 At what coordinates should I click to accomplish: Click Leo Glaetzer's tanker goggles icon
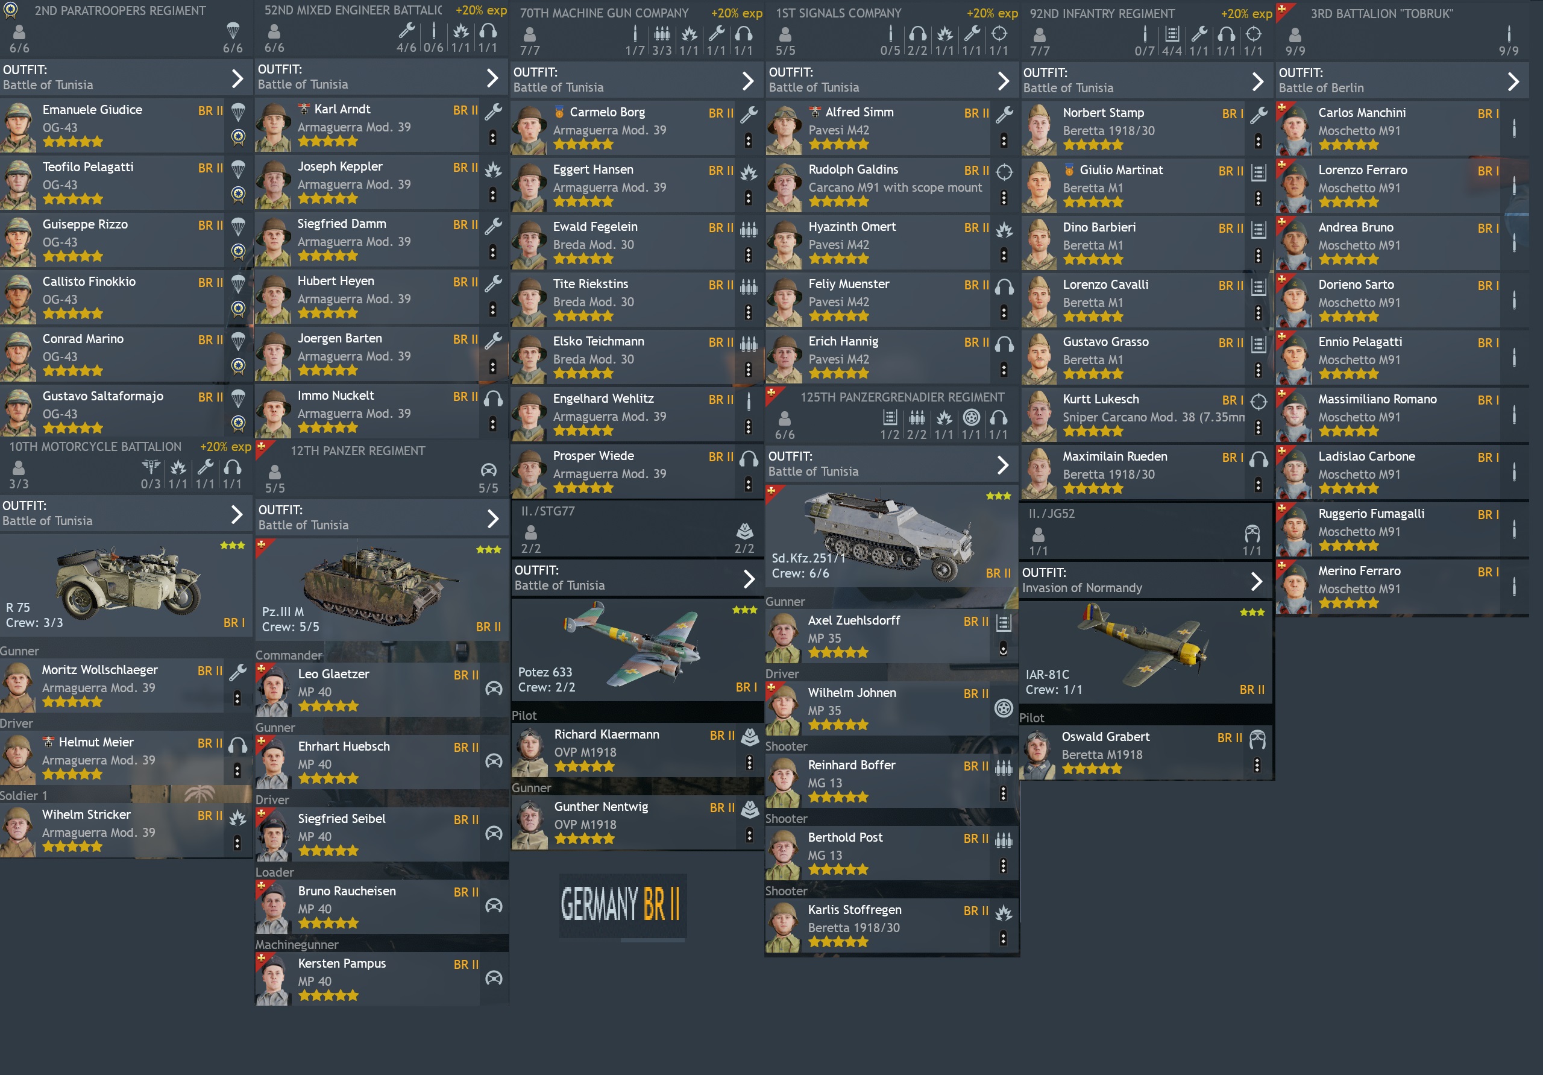[x=494, y=688]
